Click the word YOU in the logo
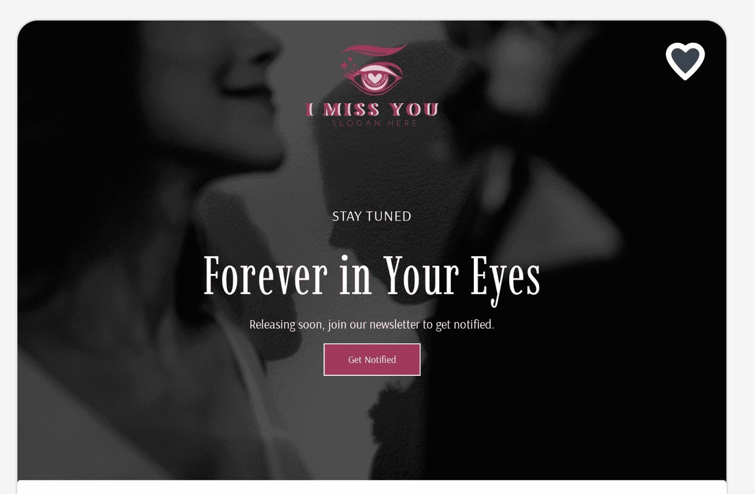This screenshot has width=755, height=494. click(414, 110)
